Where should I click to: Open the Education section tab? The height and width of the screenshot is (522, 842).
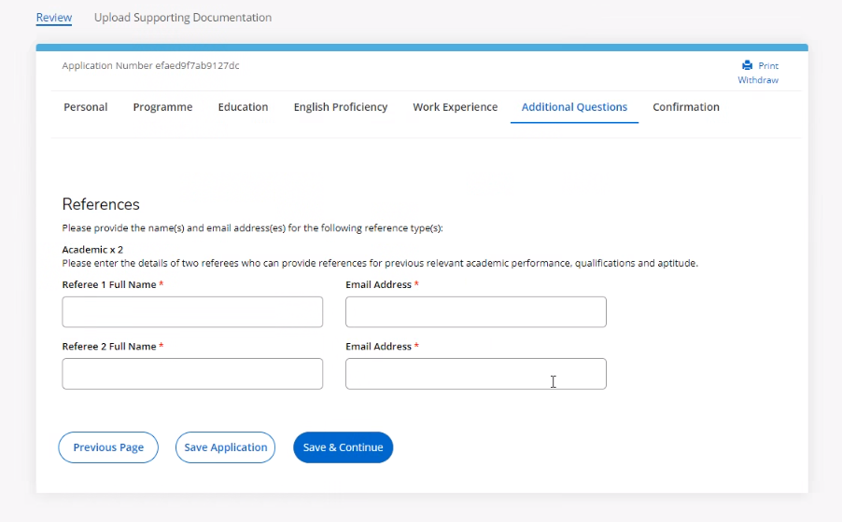(243, 107)
